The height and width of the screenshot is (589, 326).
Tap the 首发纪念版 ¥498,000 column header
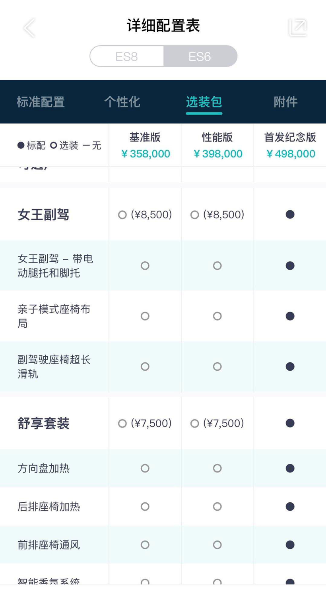[290, 146]
